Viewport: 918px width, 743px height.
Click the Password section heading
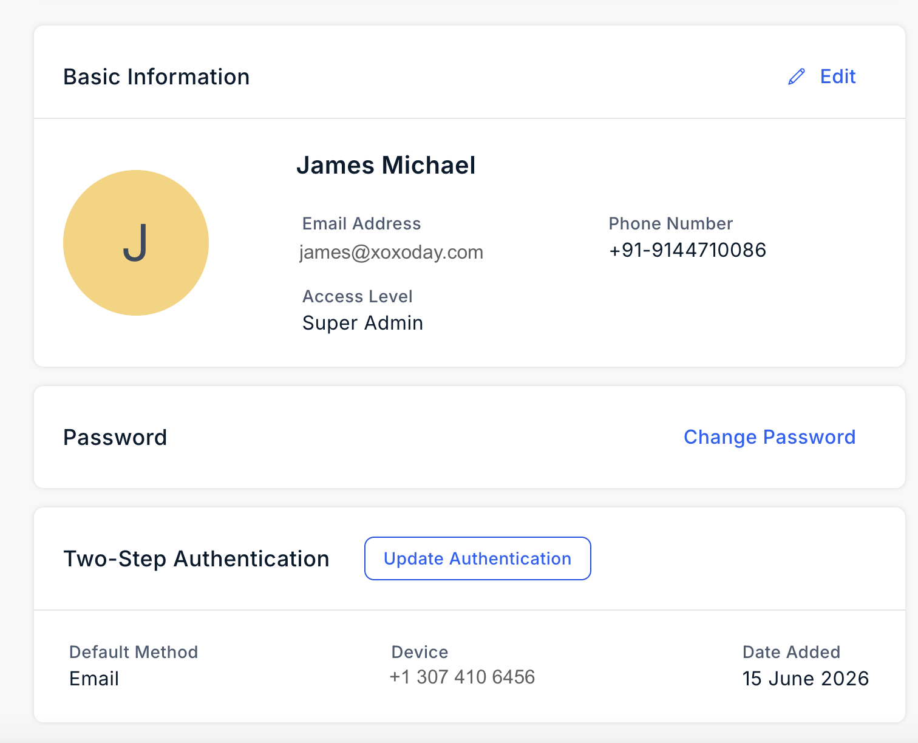115,438
